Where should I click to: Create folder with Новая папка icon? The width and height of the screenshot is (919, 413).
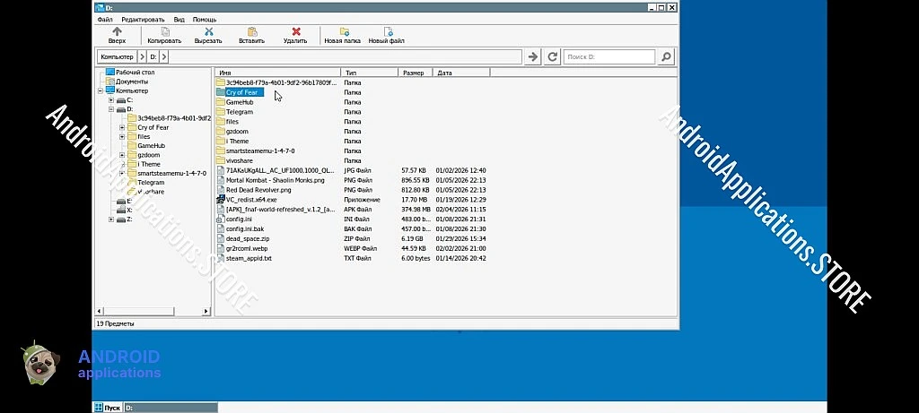point(342,32)
